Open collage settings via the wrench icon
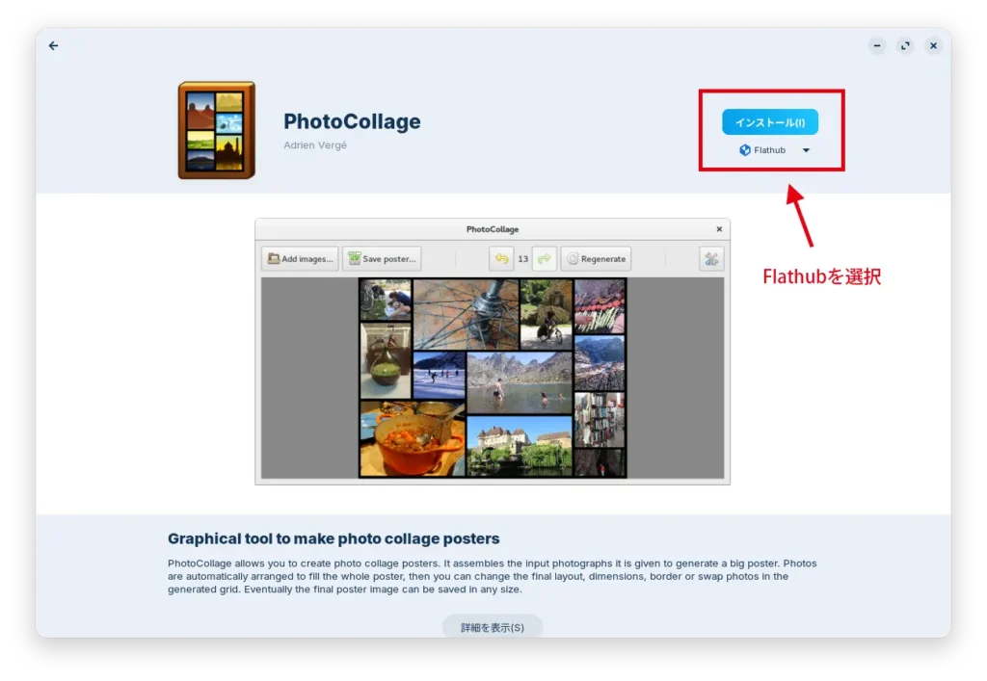Viewport: 987px width, 681px height. pos(710,258)
